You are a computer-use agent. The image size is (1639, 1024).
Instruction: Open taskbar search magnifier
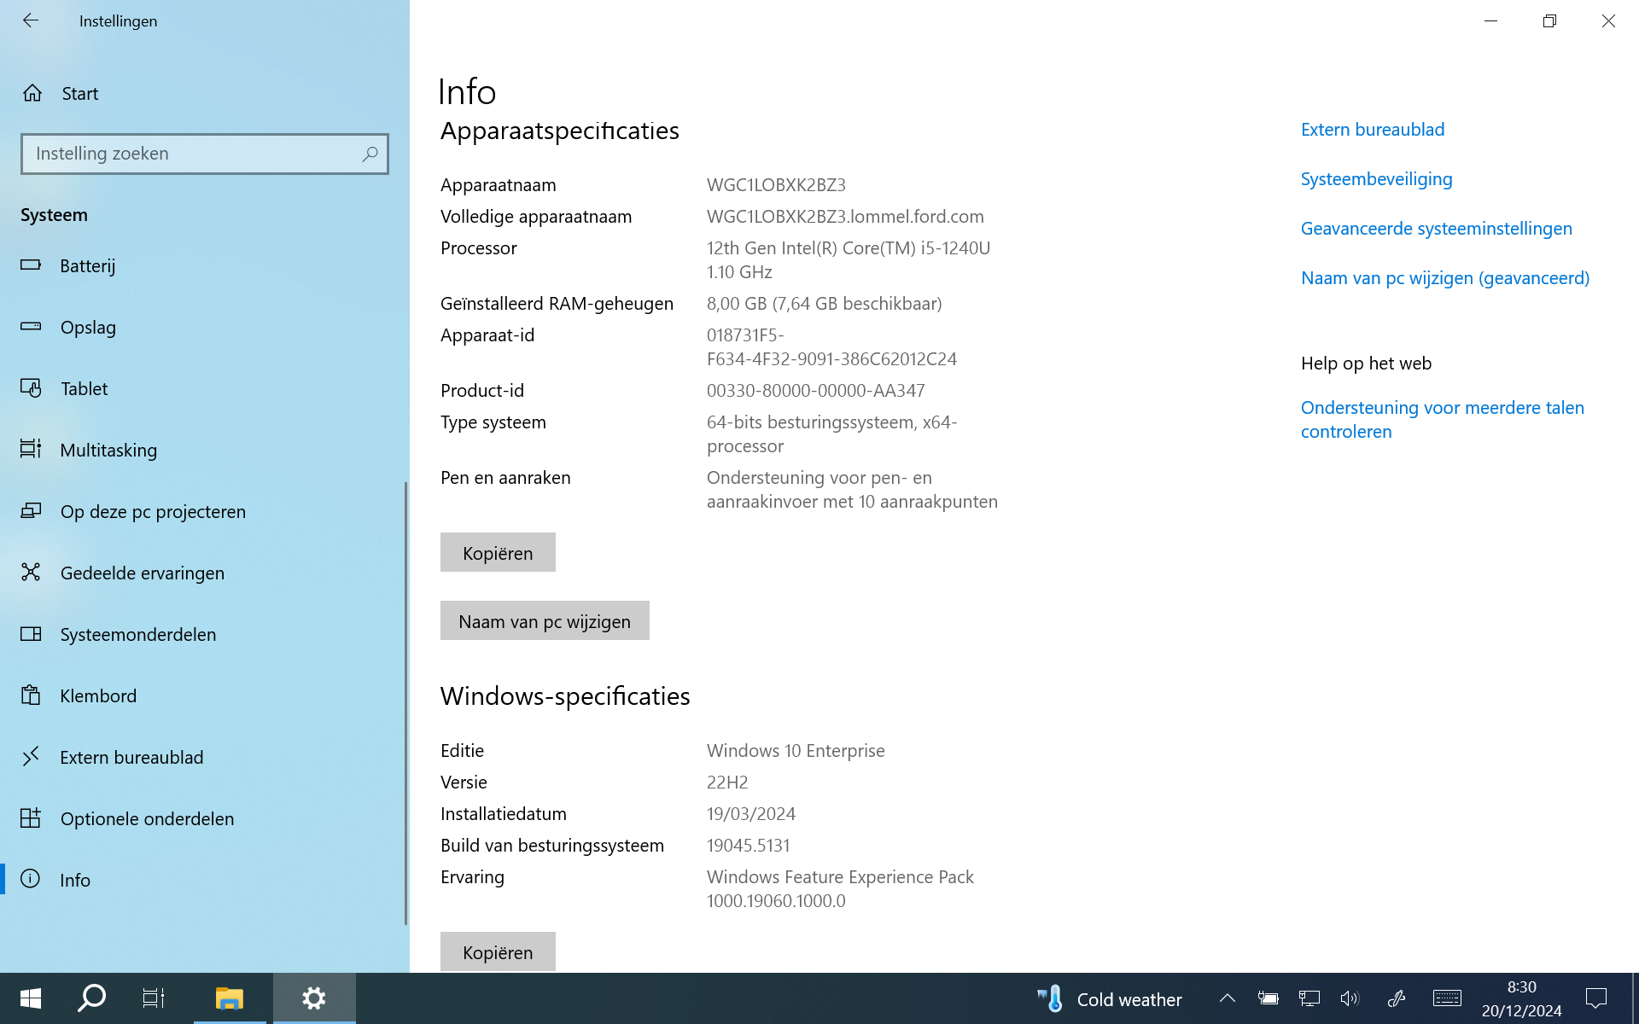(x=91, y=998)
